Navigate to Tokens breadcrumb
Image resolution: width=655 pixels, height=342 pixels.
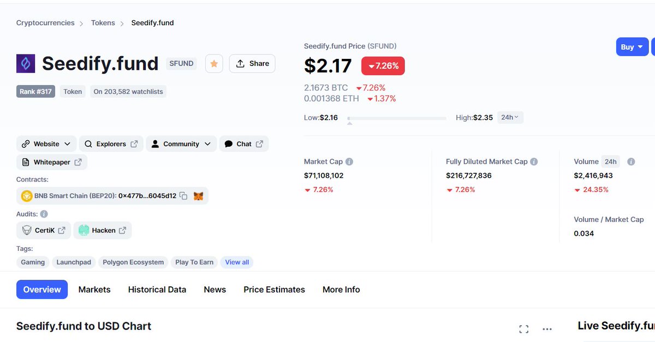(x=103, y=23)
